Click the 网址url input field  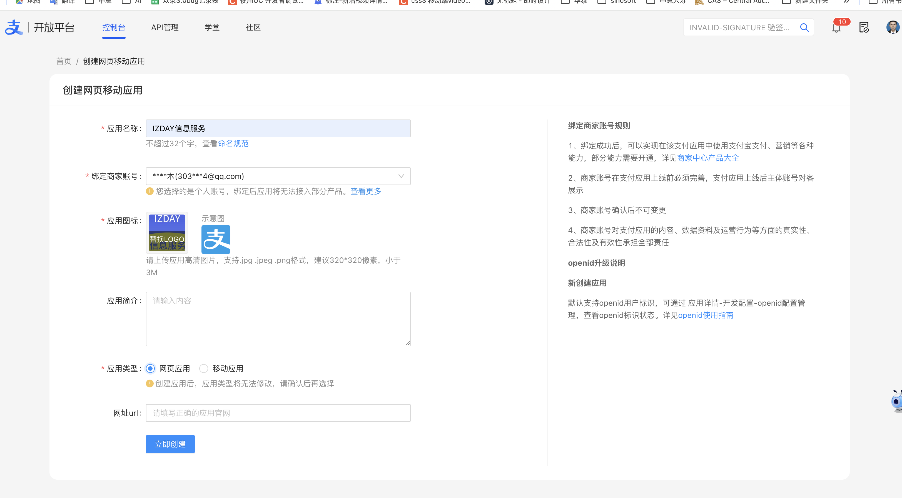278,413
